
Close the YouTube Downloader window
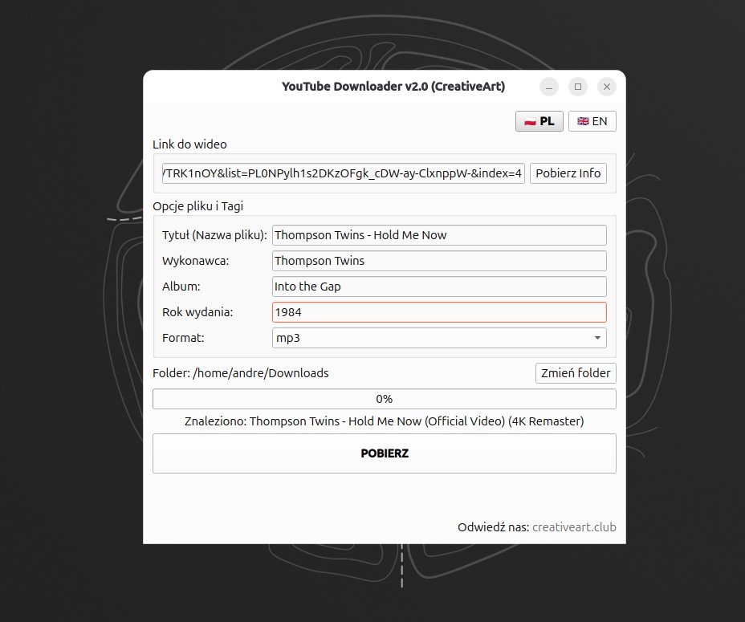607,87
